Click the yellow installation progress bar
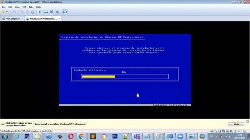This screenshot has height=140, width=250. click(x=98, y=77)
